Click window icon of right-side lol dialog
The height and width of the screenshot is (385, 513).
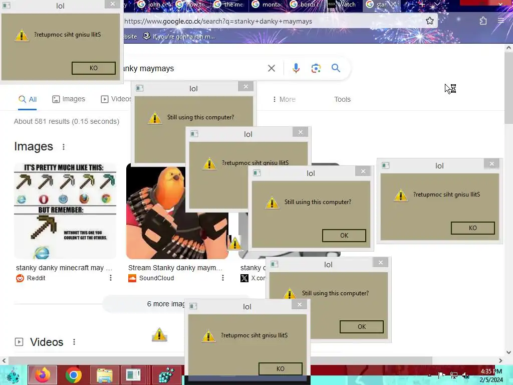pos(385,165)
